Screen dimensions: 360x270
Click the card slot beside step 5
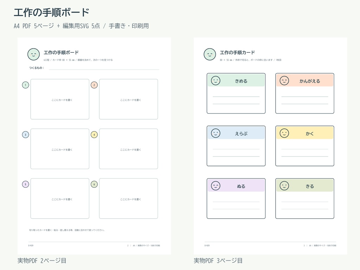tap(60, 198)
